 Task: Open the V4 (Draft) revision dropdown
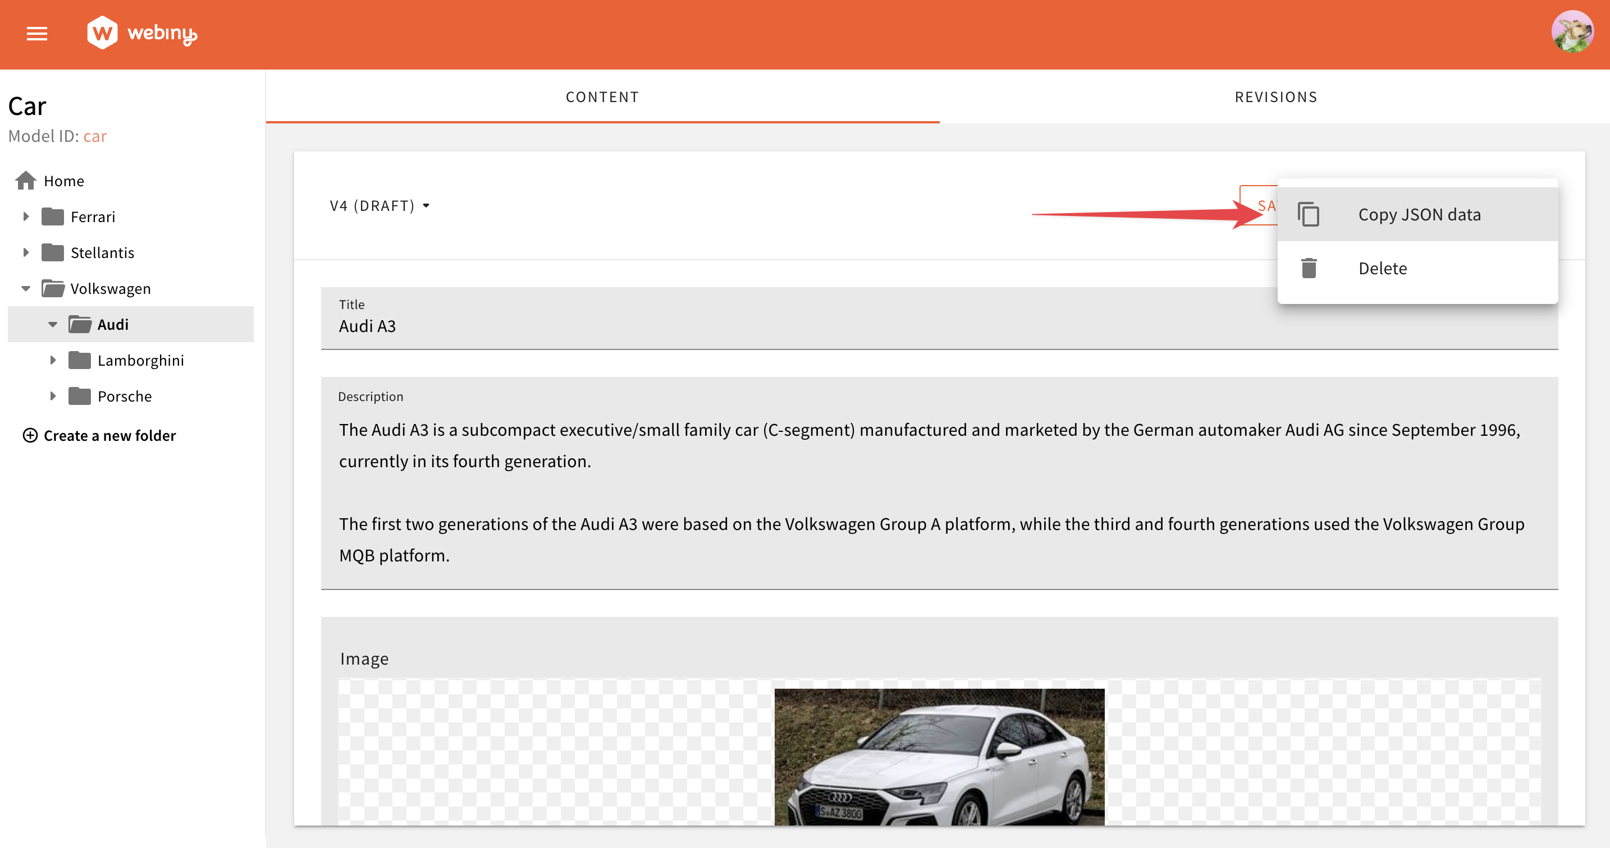pyautogui.click(x=379, y=205)
